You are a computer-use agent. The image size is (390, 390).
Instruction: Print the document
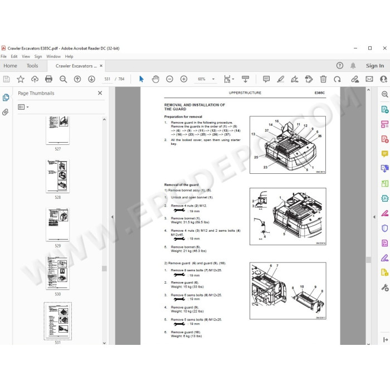tap(49, 79)
